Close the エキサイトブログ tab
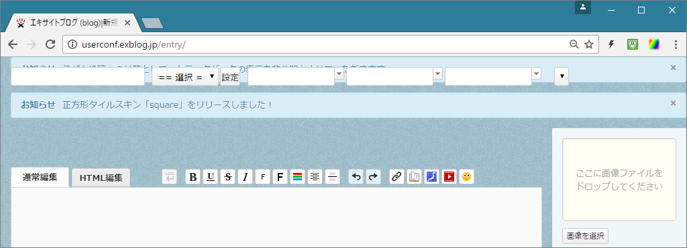 tap(127, 23)
